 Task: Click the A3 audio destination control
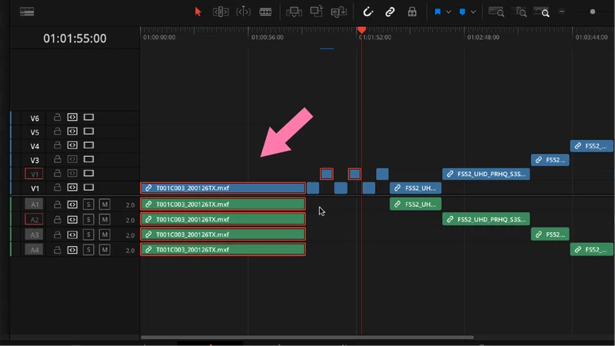[34, 235]
